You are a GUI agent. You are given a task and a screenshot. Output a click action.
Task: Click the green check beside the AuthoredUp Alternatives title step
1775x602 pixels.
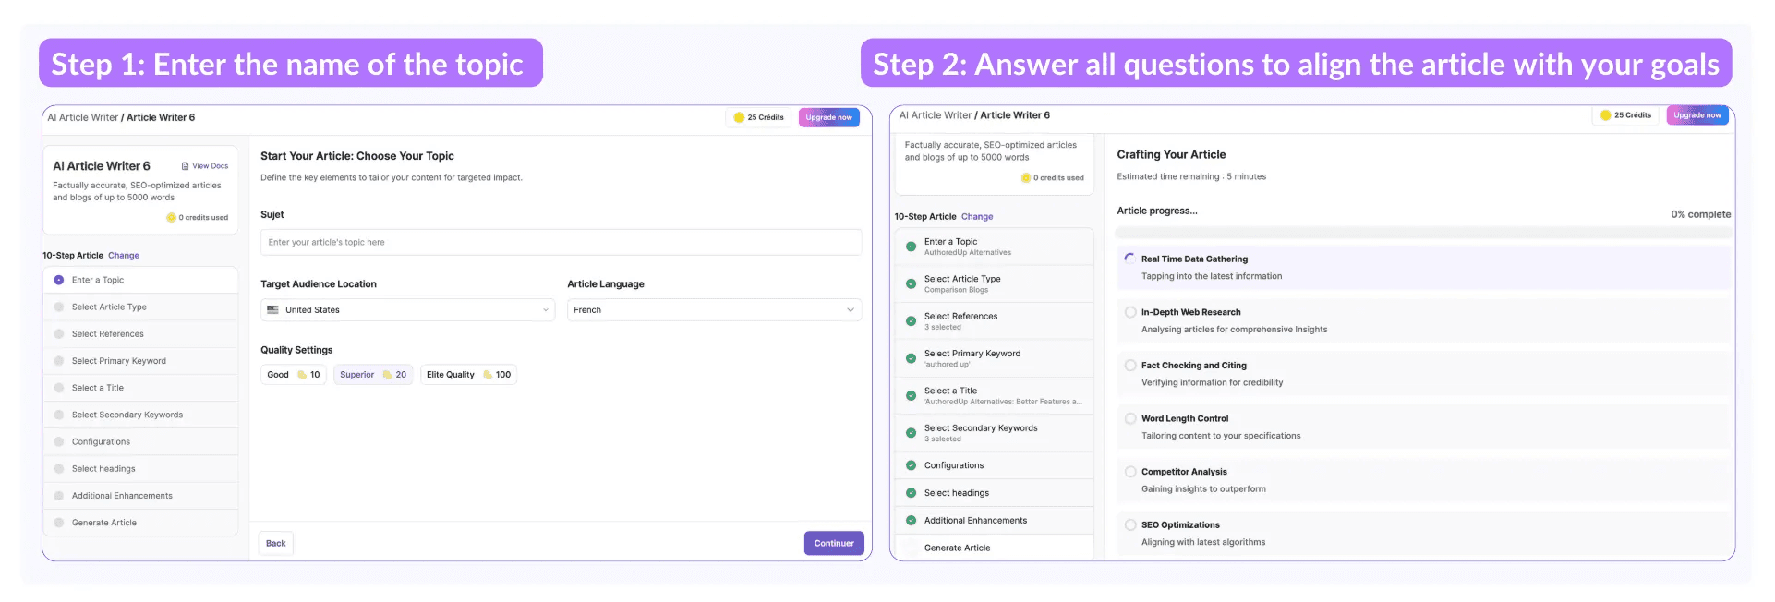pyautogui.click(x=912, y=396)
